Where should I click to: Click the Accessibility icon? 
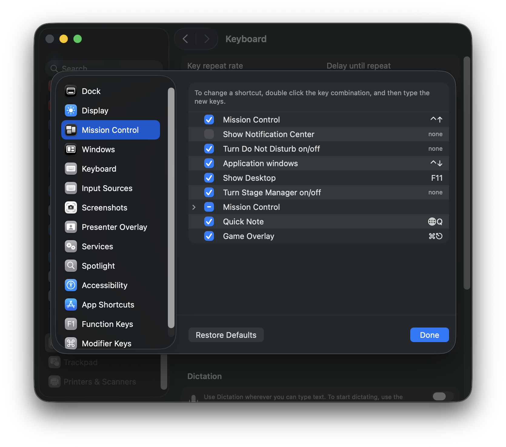point(71,285)
